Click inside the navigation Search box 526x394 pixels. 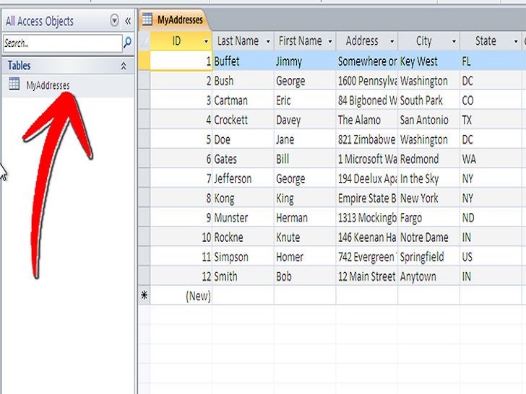tap(61, 43)
